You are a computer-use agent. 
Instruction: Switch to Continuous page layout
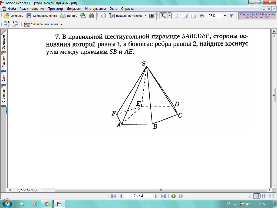257,196
